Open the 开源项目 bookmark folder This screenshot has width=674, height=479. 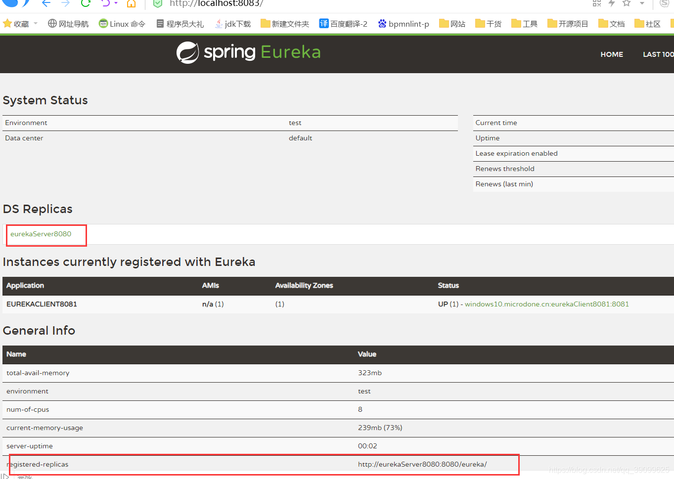(568, 24)
